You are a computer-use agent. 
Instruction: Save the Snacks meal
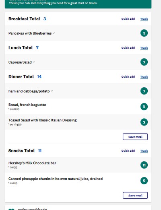135,196
